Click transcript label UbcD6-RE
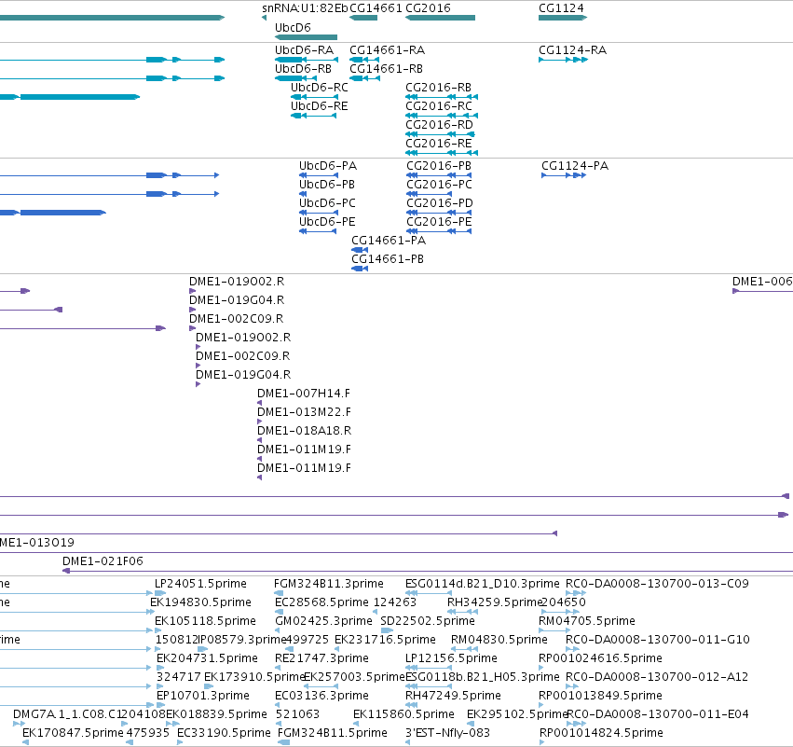 pyautogui.click(x=319, y=106)
